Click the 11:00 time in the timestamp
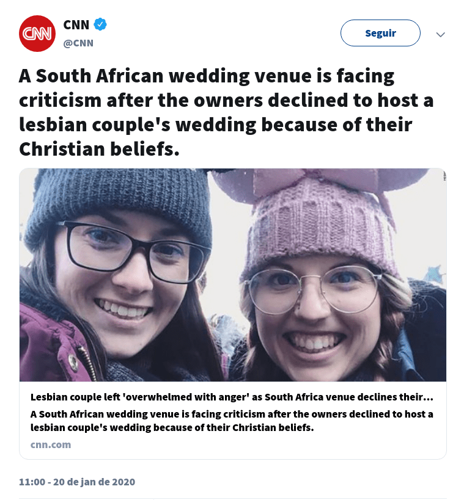Screen dimensions: 464x500 click(x=32, y=482)
